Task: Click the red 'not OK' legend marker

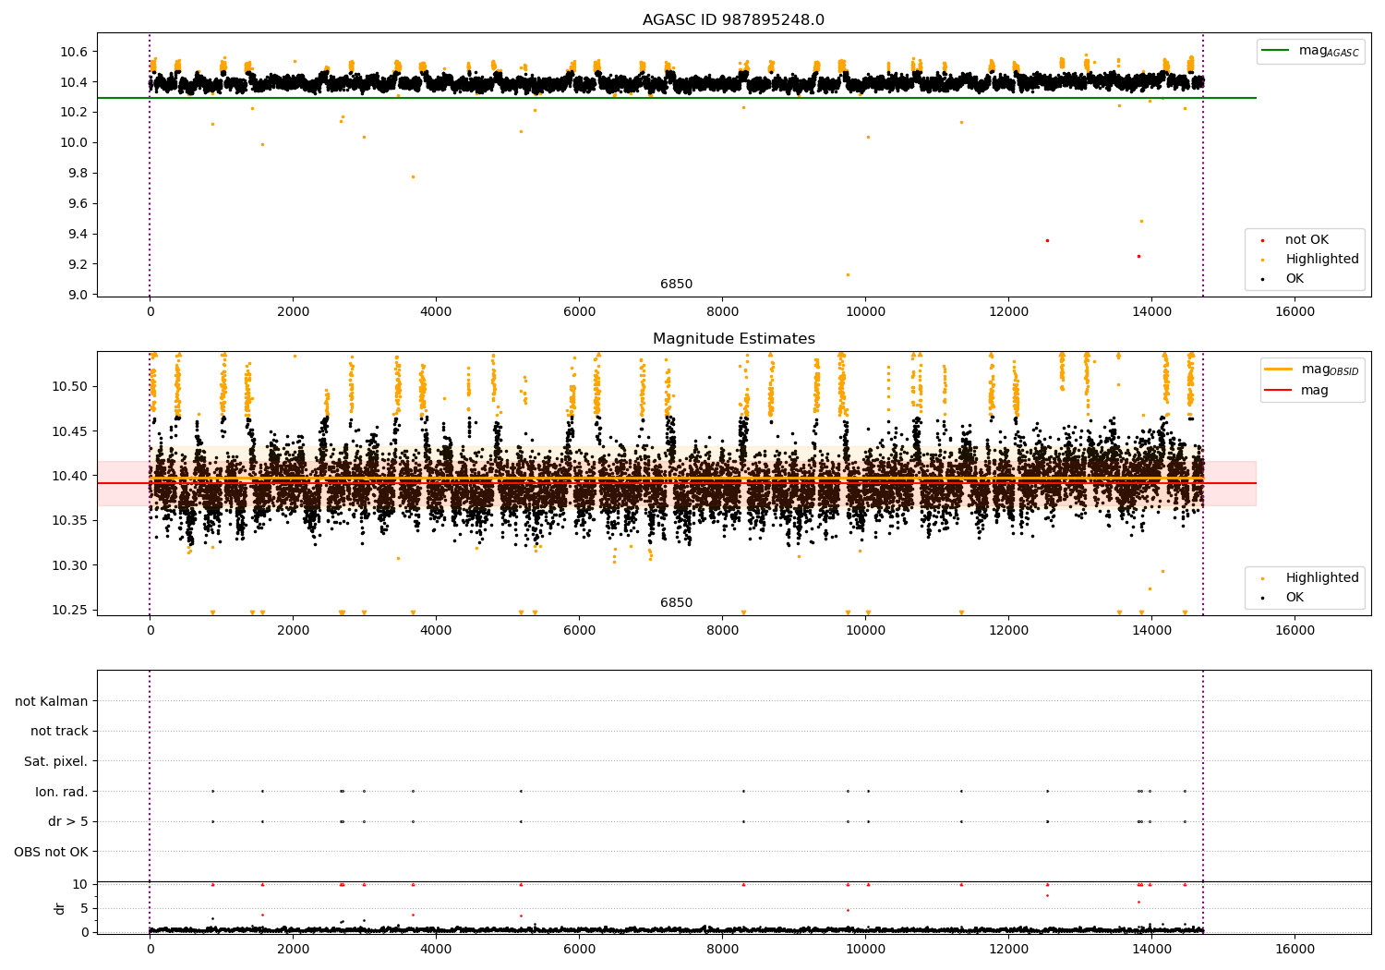Action: 1262,240
